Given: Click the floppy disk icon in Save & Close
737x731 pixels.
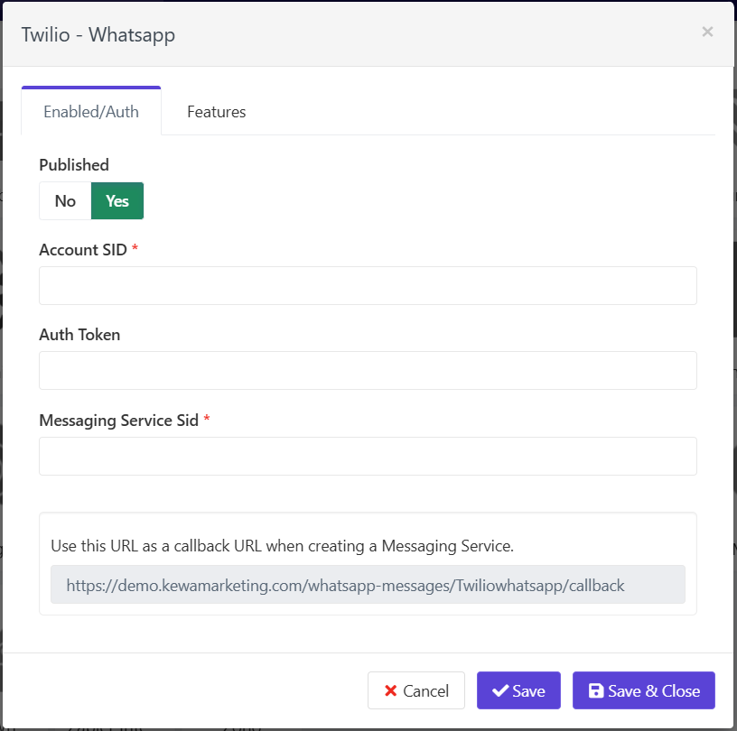Looking at the screenshot, I should pos(596,691).
